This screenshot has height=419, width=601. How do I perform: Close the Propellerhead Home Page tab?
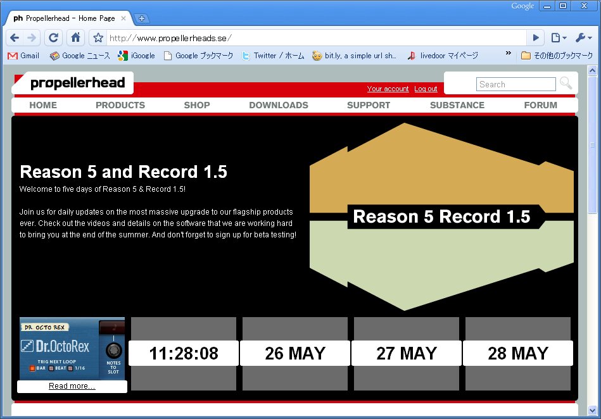pyautogui.click(x=123, y=18)
